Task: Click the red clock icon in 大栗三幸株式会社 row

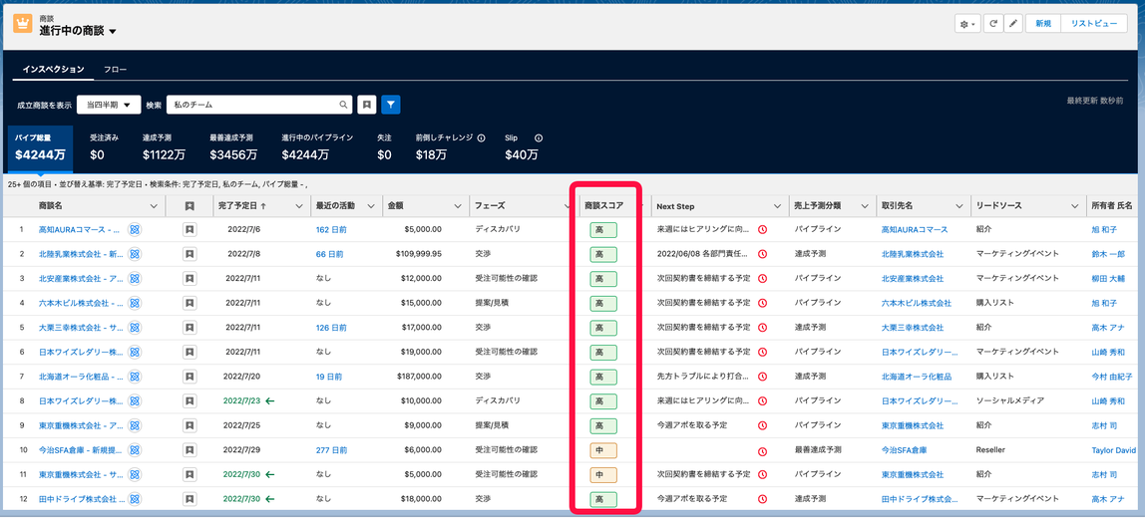Action: pyautogui.click(x=762, y=328)
